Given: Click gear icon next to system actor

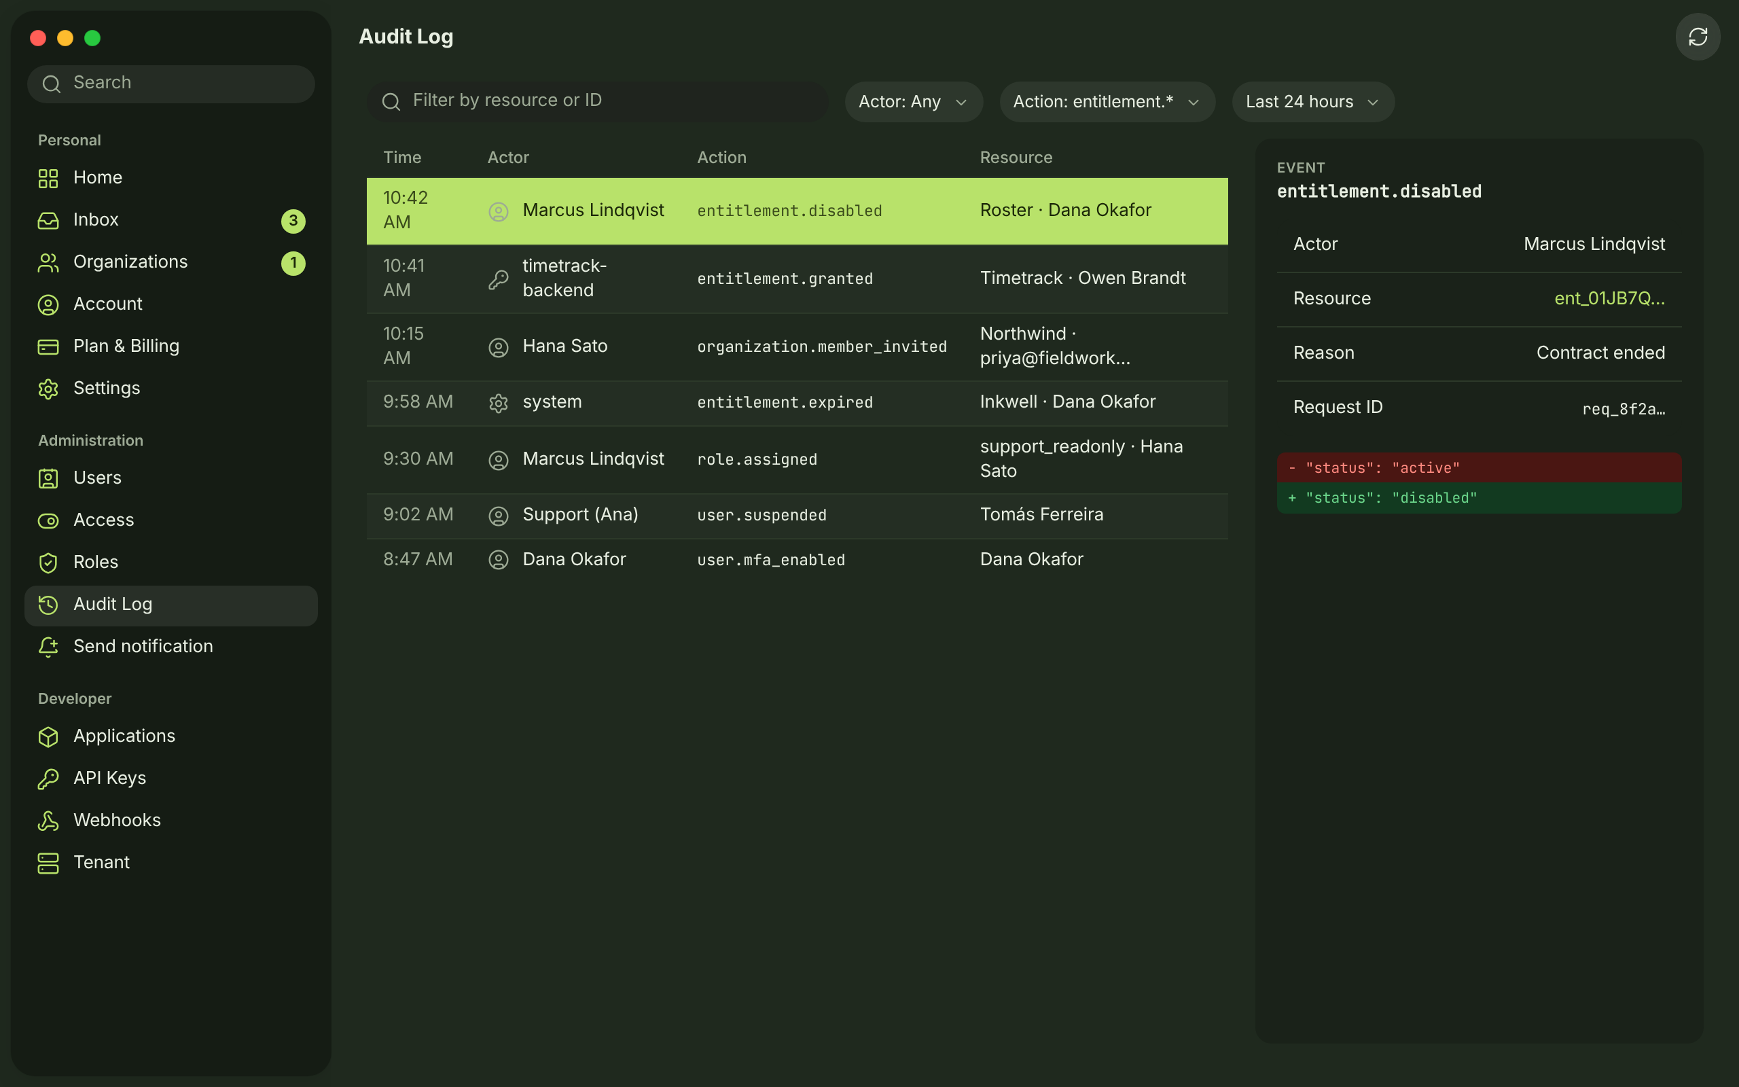Looking at the screenshot, I should [x=498, y=404].
